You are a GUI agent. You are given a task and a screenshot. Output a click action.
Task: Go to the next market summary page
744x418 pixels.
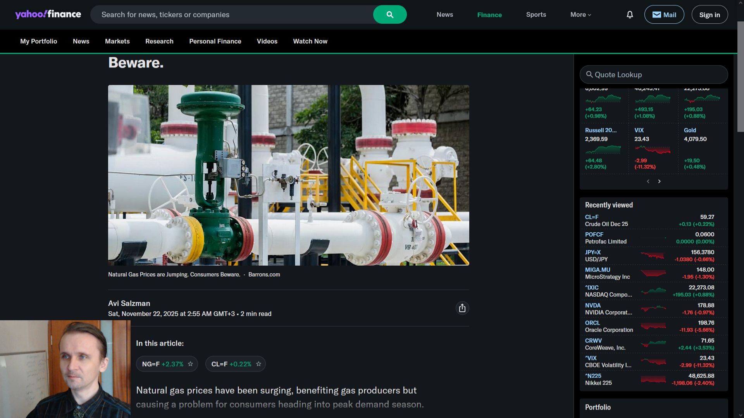coord(659,181)
